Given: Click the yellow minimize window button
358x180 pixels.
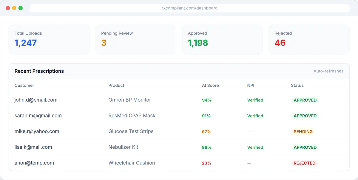Looking at the screenshot, I should tap(14, 8).
